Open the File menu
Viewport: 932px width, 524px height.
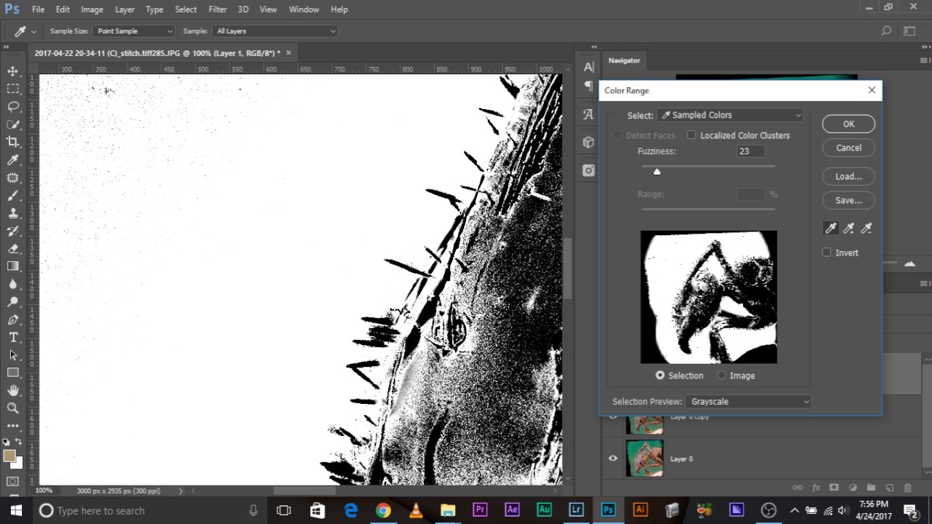[x=38, y=9]
